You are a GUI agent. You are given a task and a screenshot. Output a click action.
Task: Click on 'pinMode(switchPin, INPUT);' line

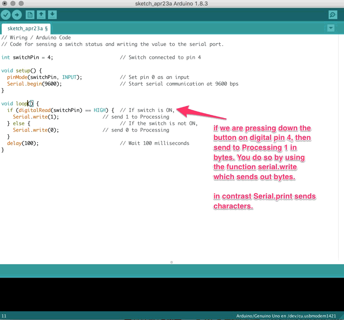tap(45, 77)
